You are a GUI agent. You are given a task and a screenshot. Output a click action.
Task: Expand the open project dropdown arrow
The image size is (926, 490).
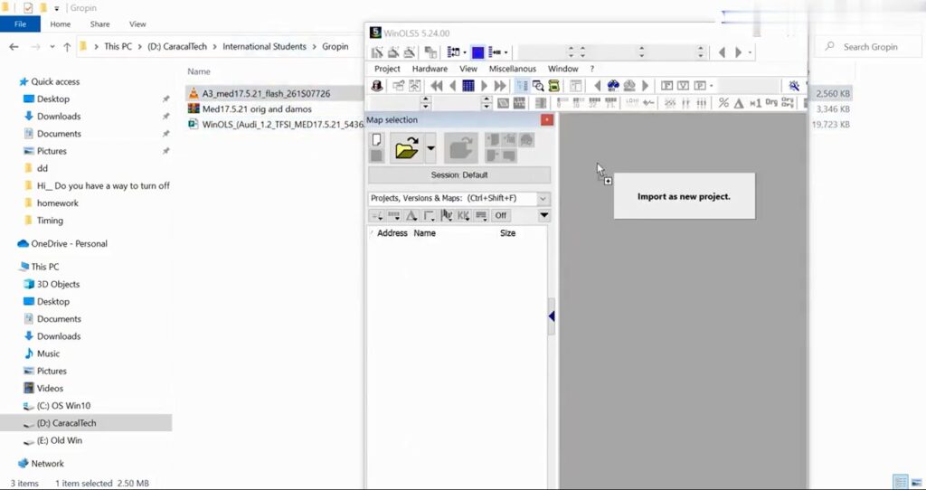[430, 147]
